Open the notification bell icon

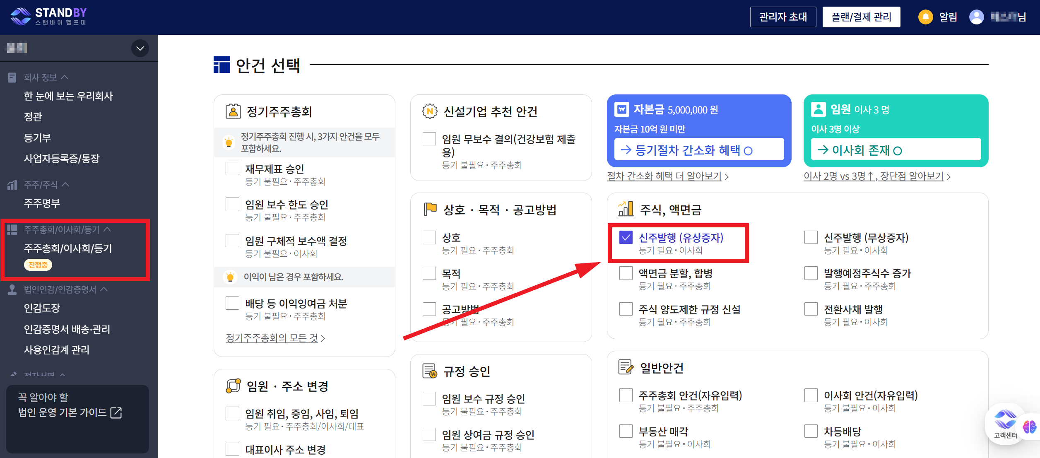[925, 17]
